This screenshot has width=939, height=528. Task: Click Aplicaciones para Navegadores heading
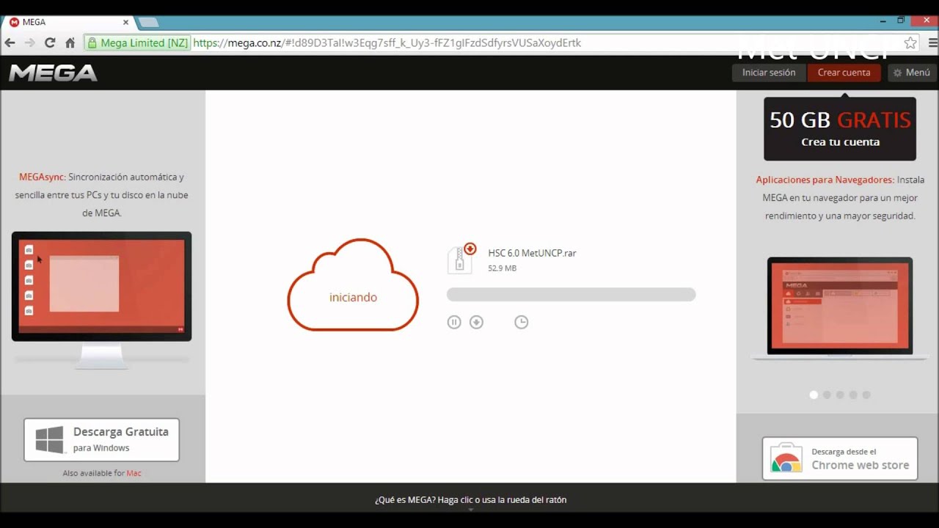tap(825, 180)
